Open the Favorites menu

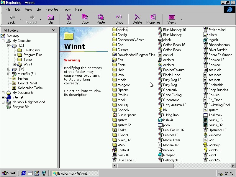tap(52, 9)
